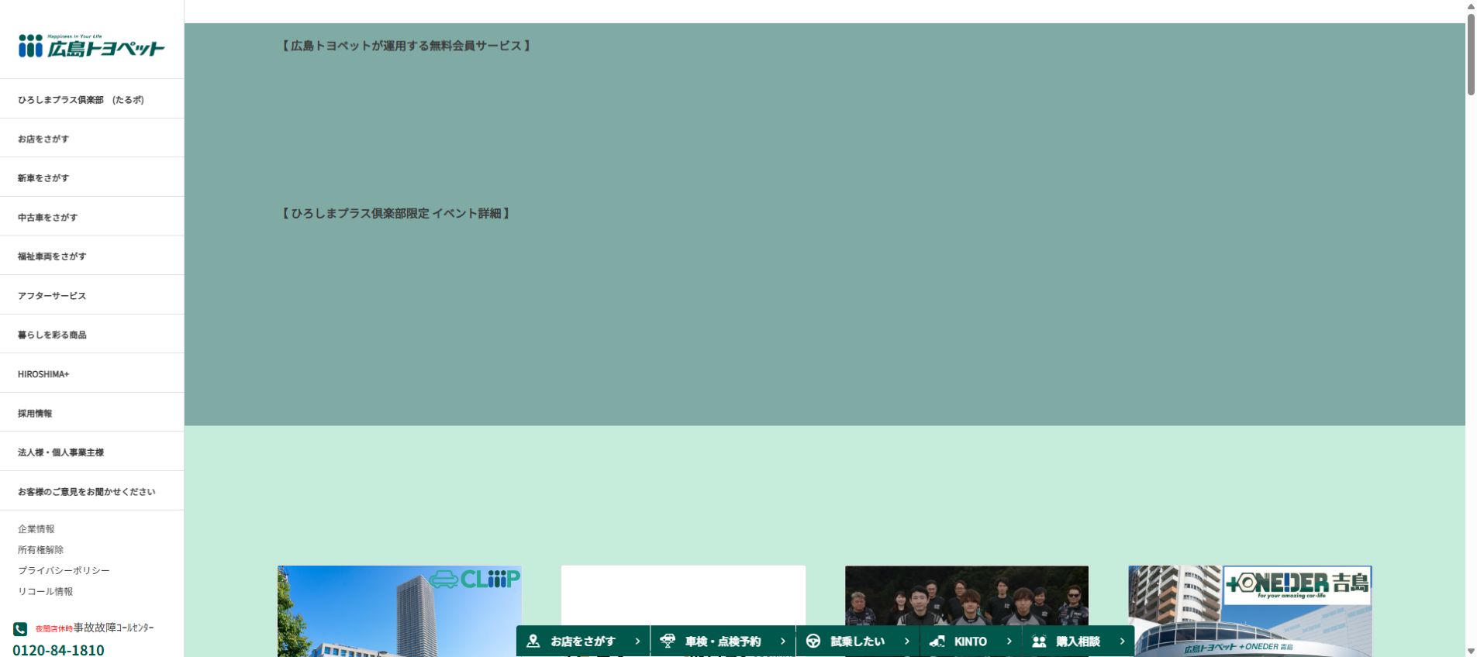The width and height of the screenshot is (1477, 657).
Task: Click the phone number 0120-84-1810
Action: coord(58,649)
